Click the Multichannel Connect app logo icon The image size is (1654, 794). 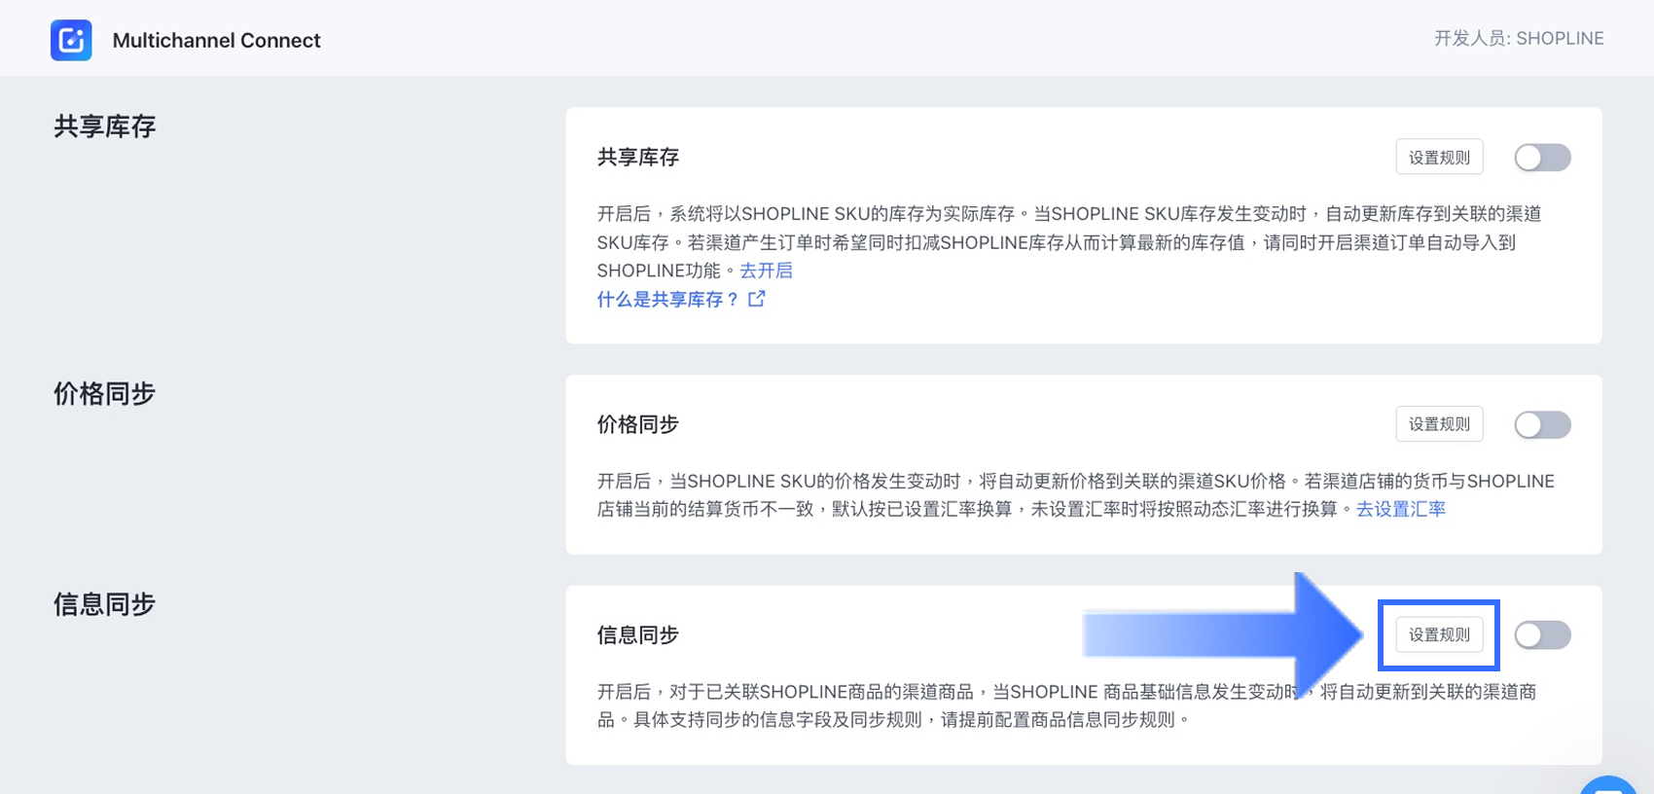pos(71,40)
